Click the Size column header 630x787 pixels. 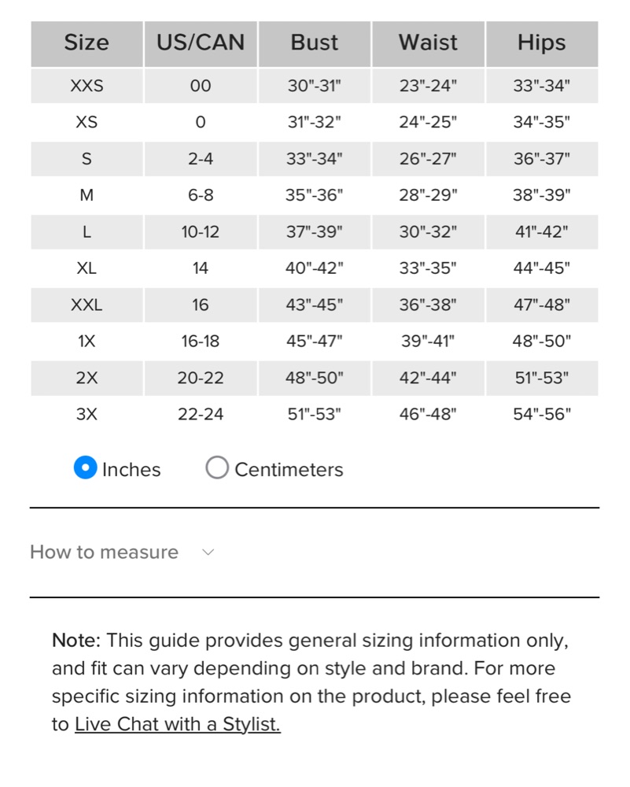pyautogui.click(x=87, y=43)
